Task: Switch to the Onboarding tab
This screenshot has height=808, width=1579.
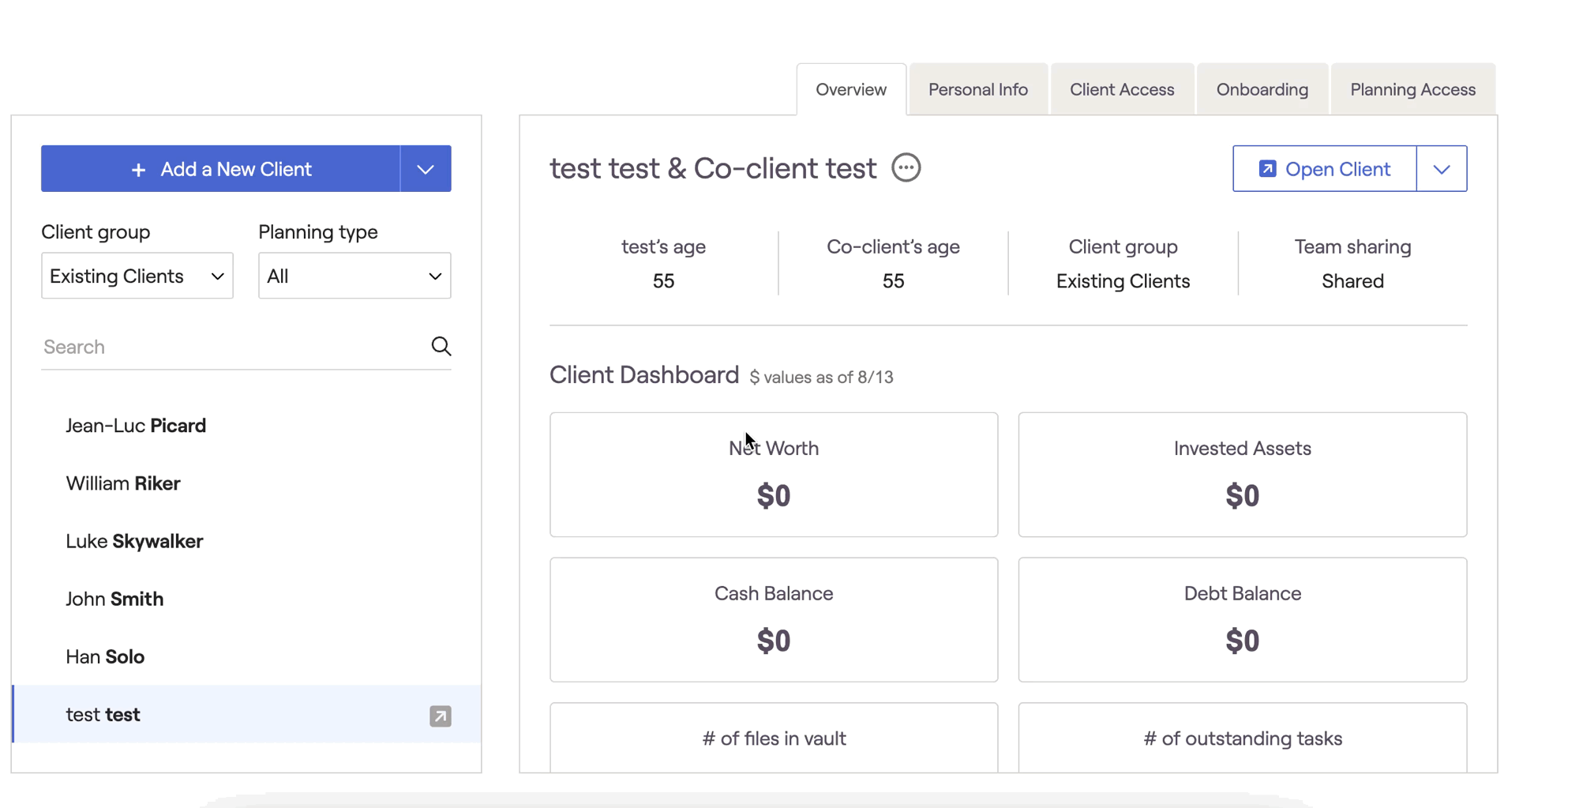Action: click(x=1262, y=89)
